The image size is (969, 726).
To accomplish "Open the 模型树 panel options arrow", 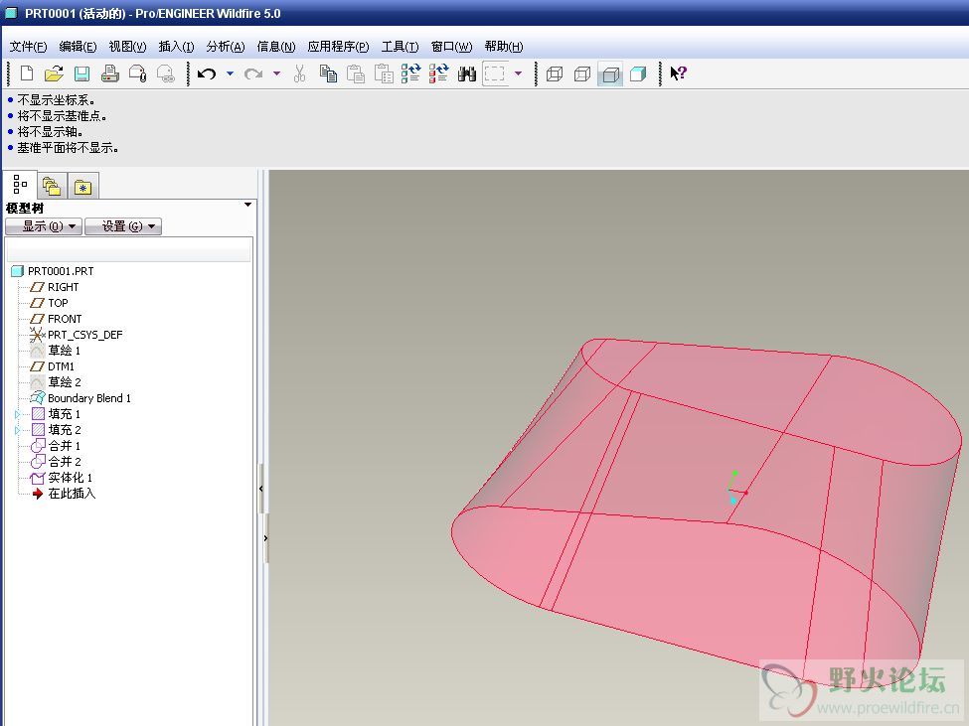I will point(247,205).
